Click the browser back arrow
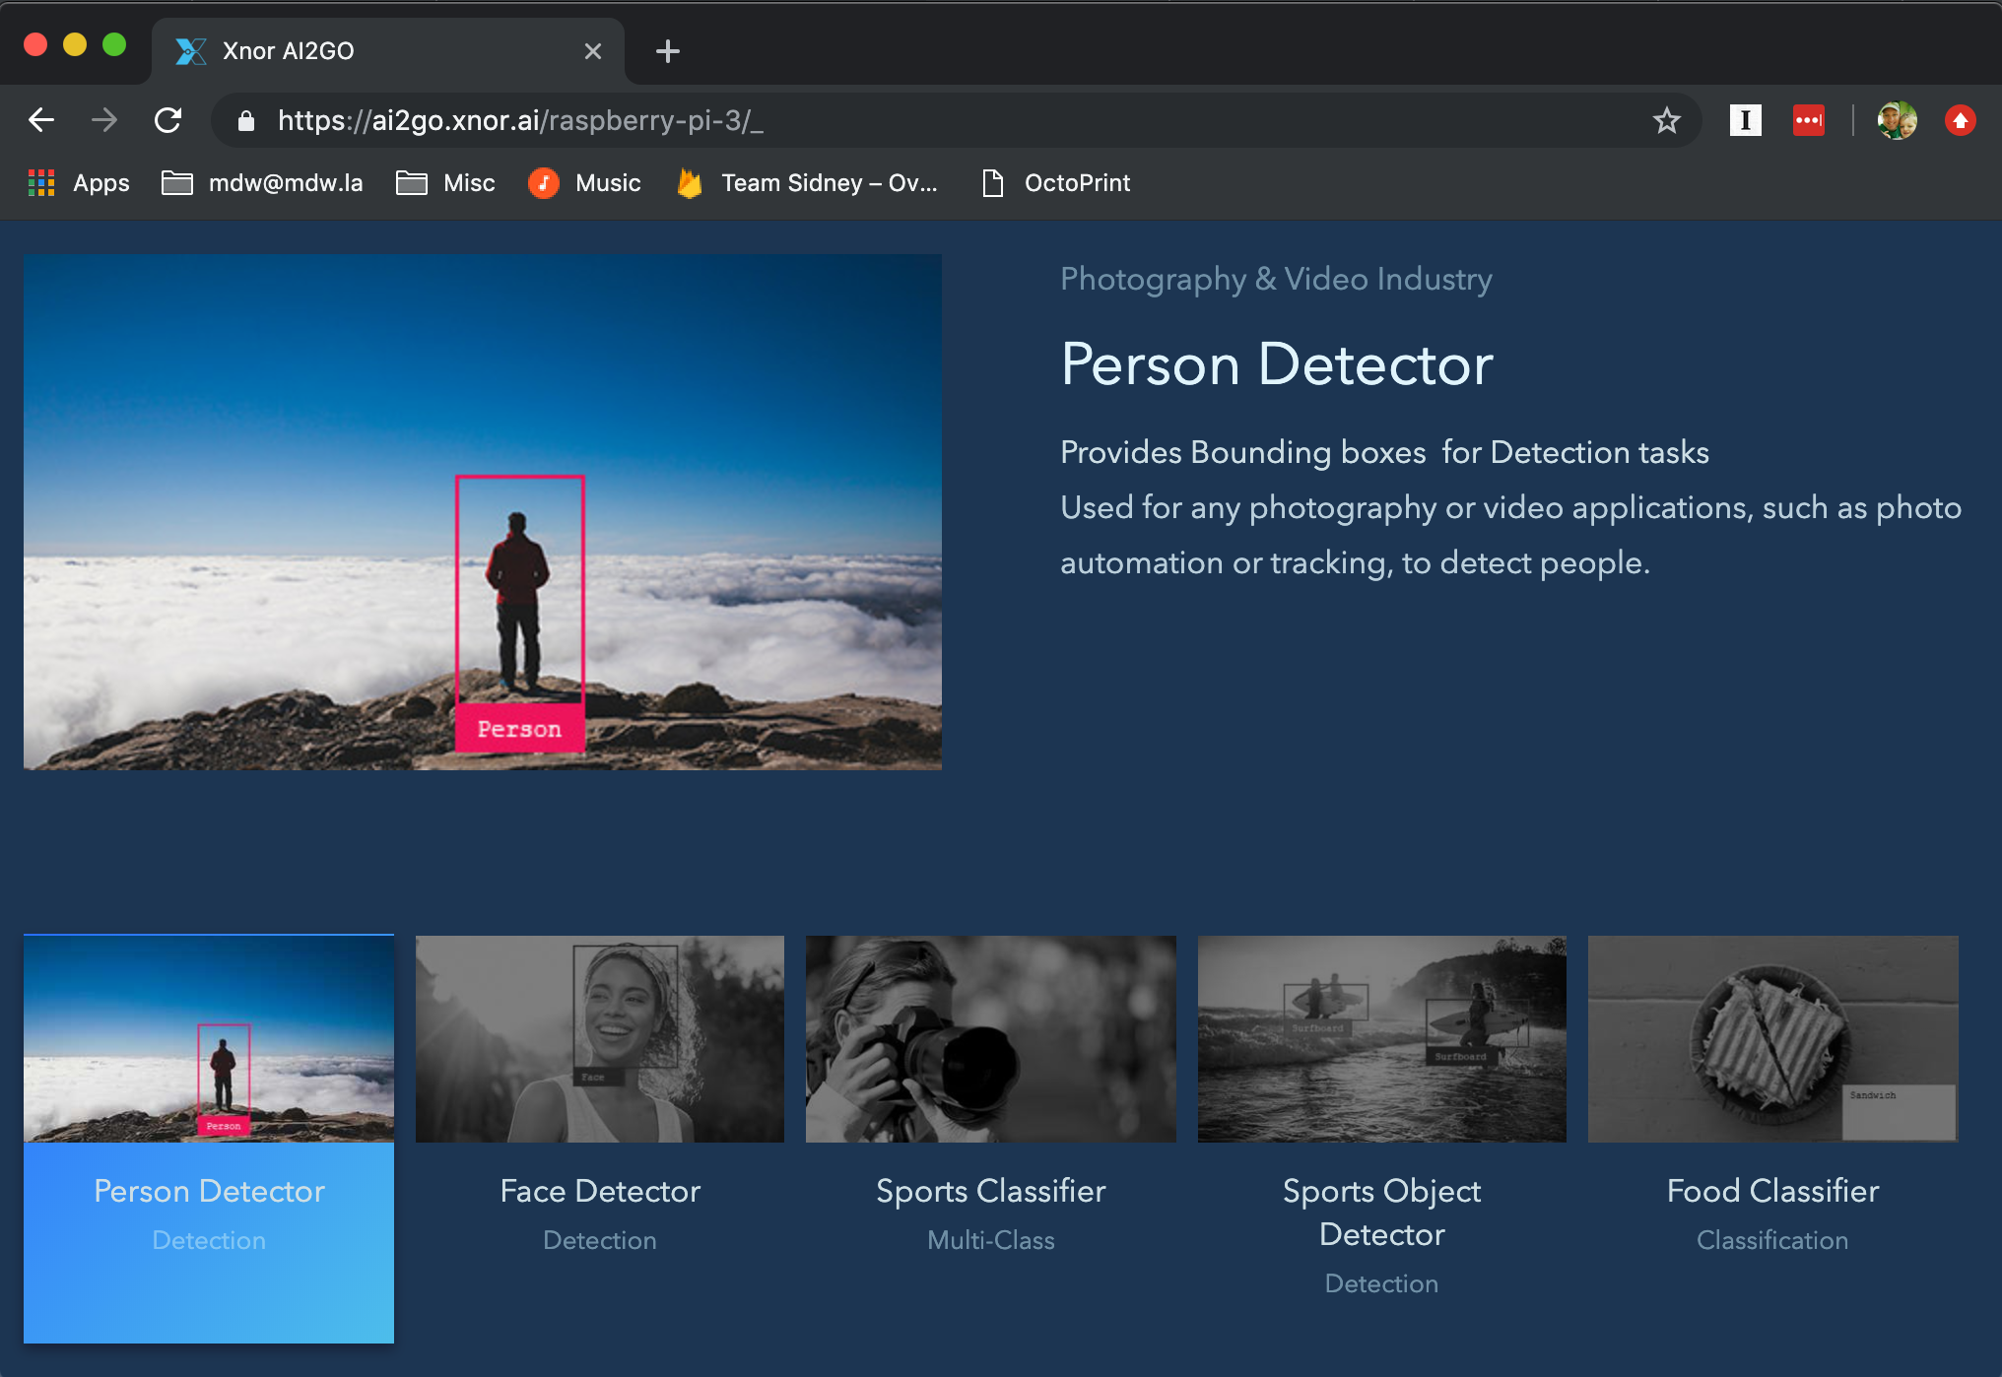This screenshot has width=2002, height=1377. (41, 120)
